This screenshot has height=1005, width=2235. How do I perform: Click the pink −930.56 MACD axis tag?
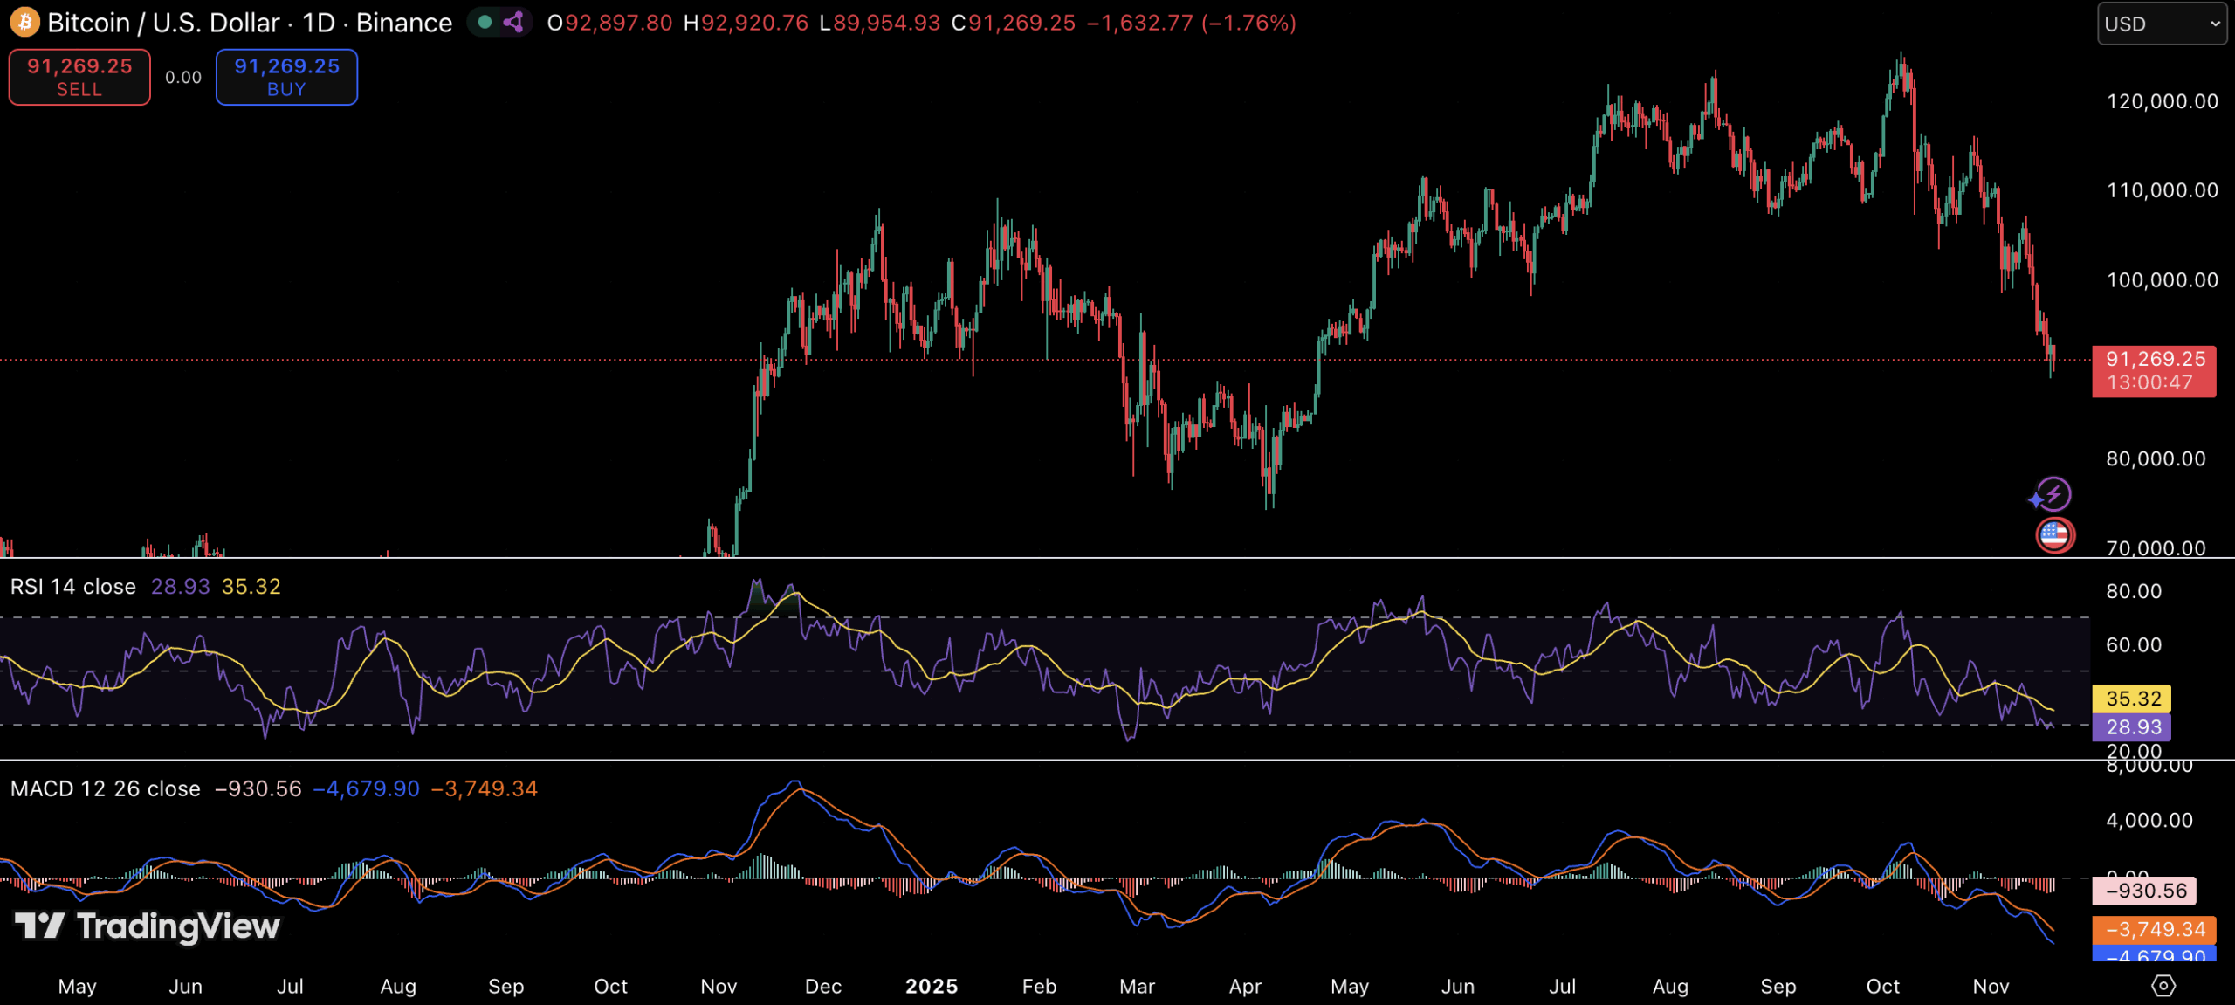[x=2145, y=891]
